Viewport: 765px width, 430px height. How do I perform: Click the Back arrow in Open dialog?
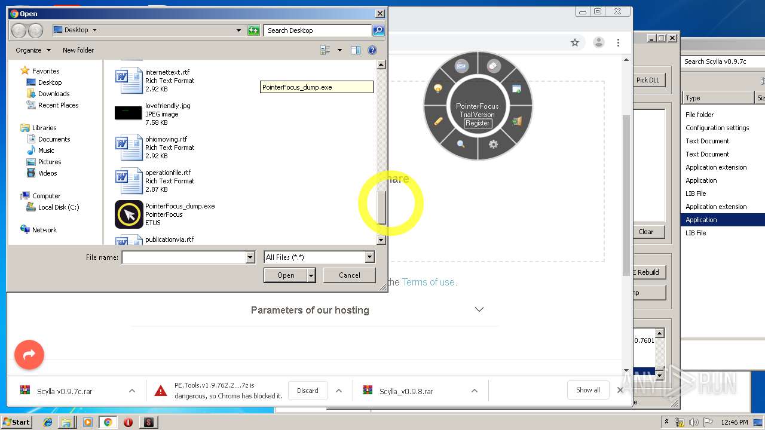pyautogui.click(x=19, y=30)
